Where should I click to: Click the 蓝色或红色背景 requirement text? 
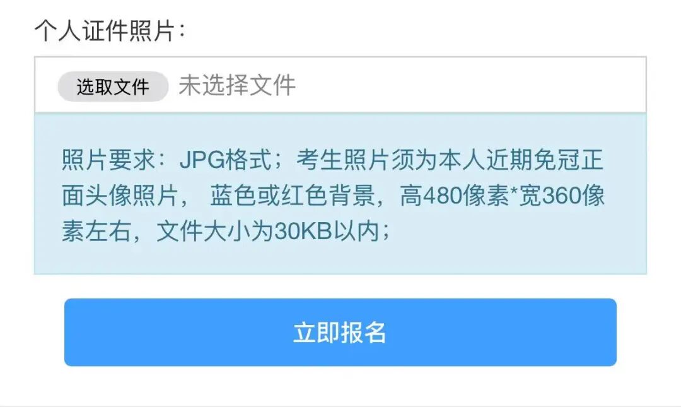[x=293, y=195]
